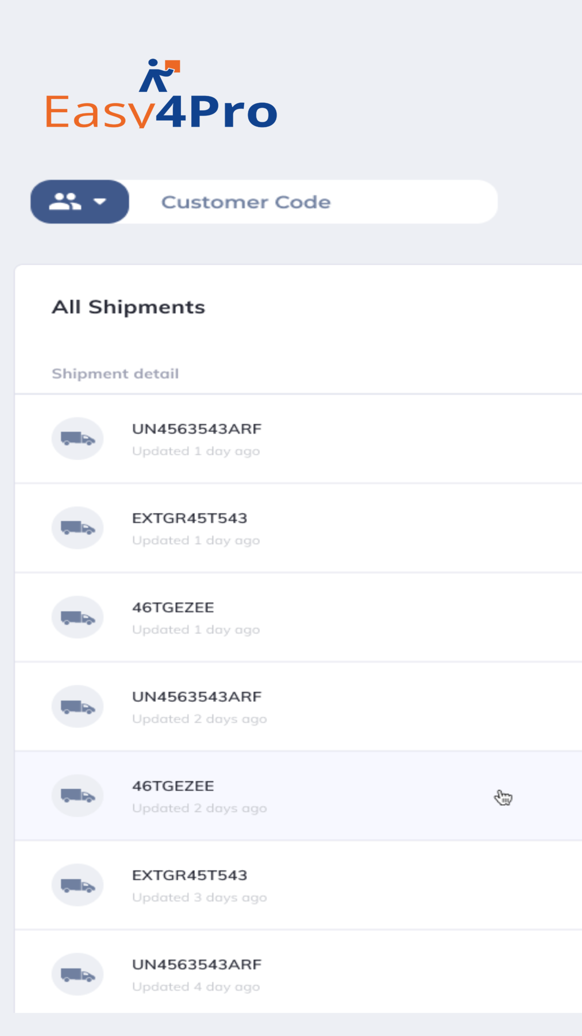Viewport: 582px width, 1036px height.
Task: Click truck icon for 46TGEZEE updated 2 days ago
Action: click(x=77, y=796)
